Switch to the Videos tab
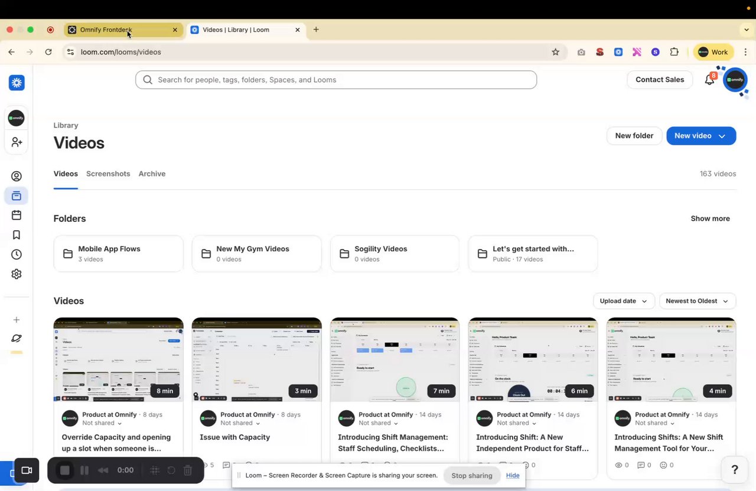The width and height of the screenshot is (756, 491). (x=66, y=174)
